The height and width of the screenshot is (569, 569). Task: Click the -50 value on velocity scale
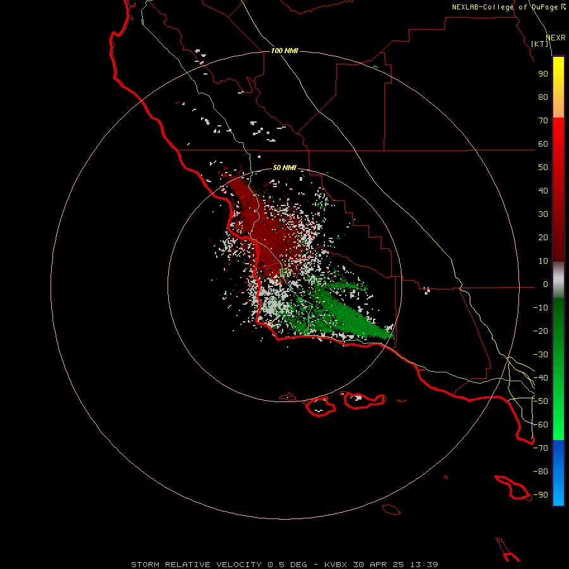pyautogui.click(x=541, y=401)
